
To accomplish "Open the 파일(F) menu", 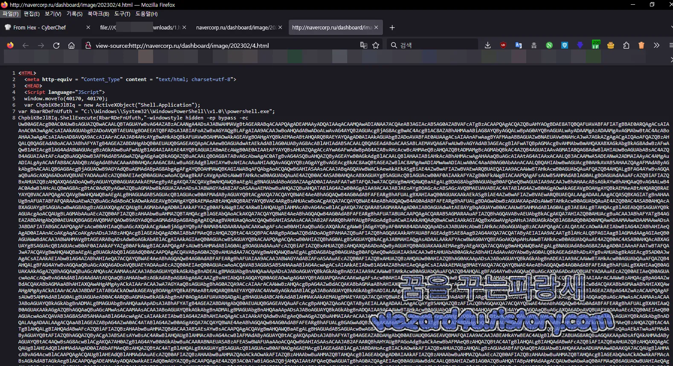I will point(10,14).
